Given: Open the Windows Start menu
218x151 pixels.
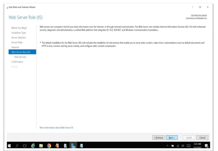Looking at the screenshot, I should tap(9, 146).
